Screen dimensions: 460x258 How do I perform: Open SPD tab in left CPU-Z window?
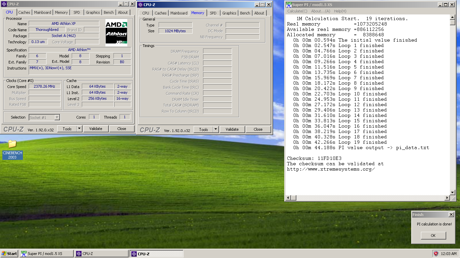(77, 12)
